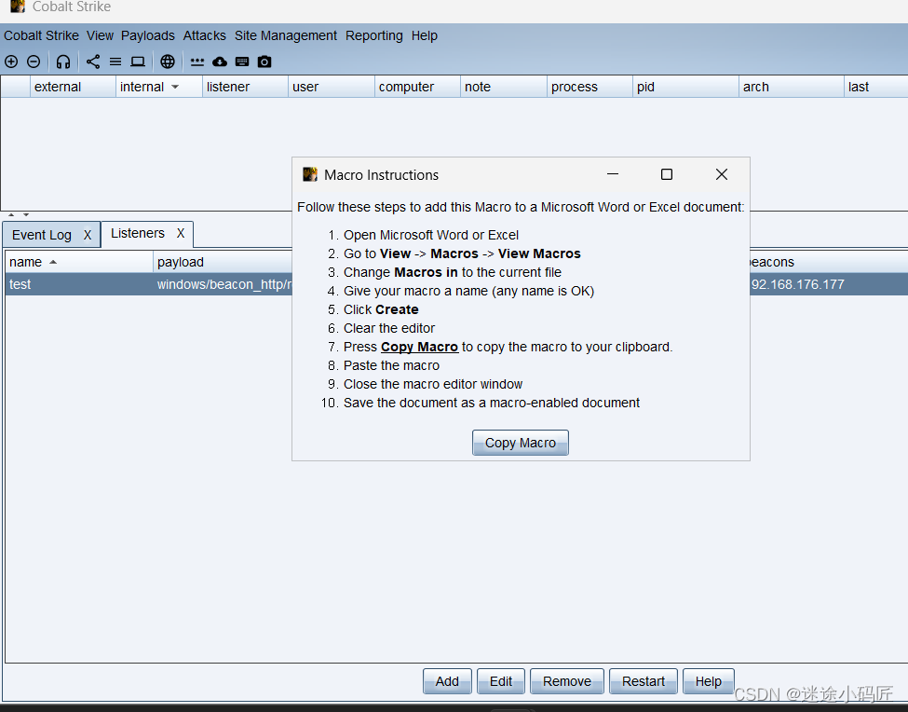Open the Payloads menu
The height and width of the screenshot is (712, 908).
(x=148, y=35)
